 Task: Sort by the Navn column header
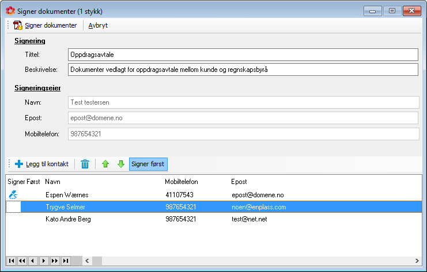pyautogui.click(x=52, y=182)
